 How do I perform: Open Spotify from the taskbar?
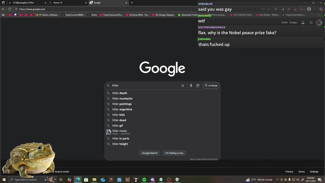tap(144, 180)
